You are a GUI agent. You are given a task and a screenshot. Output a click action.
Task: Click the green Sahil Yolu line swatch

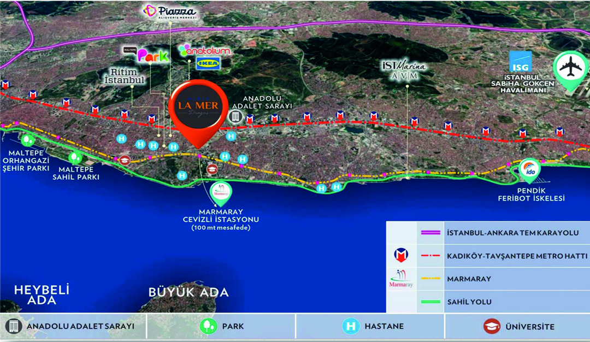click(x=431, y=302)
